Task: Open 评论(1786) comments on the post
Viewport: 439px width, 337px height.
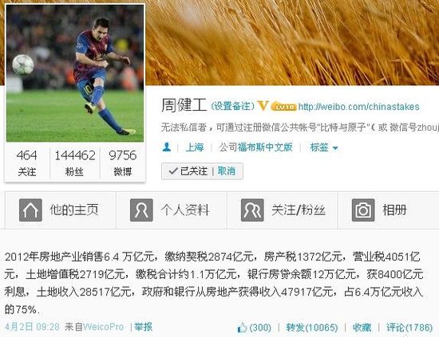Action: click(409, 327)
